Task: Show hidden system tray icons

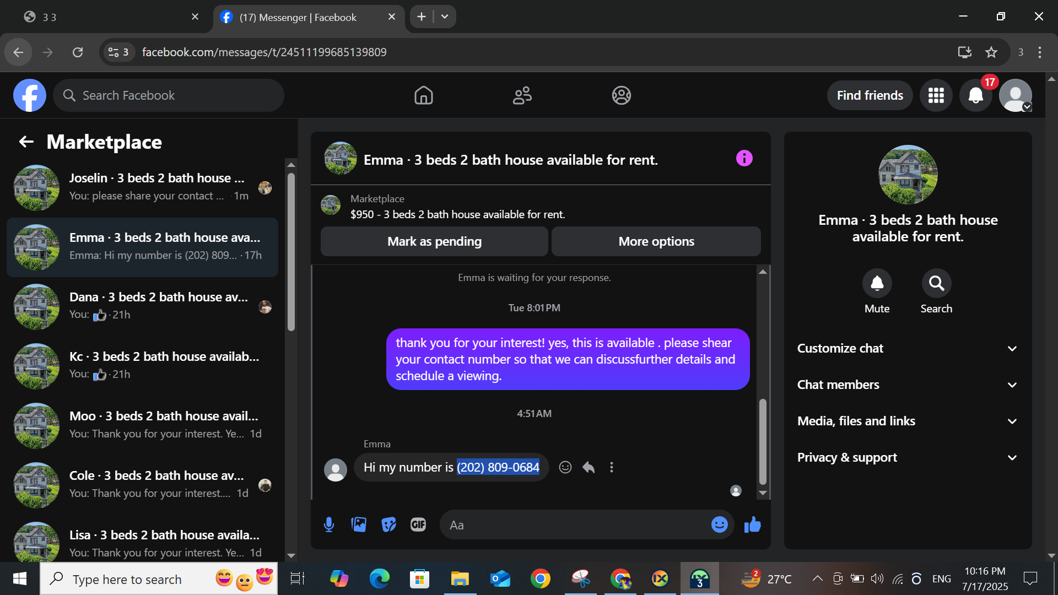Action: (x=818, y=578)
